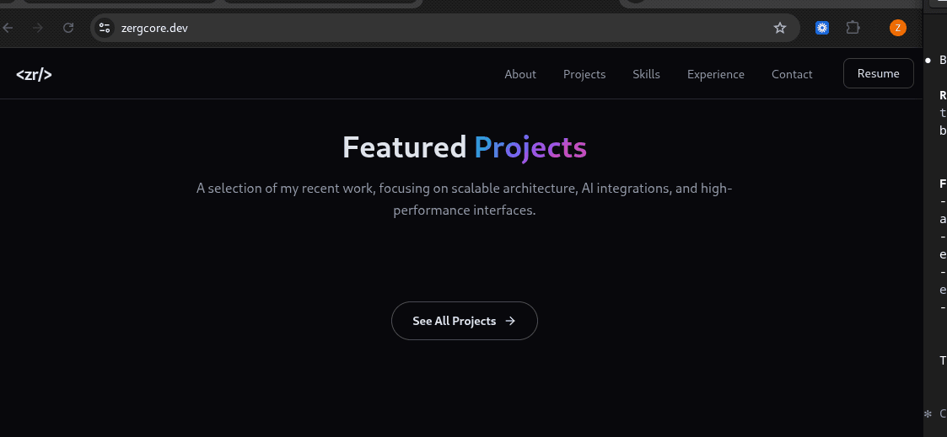Click the arrow inside See All Projects
This screenshot has height=437, width=947.
coord(510,321)
